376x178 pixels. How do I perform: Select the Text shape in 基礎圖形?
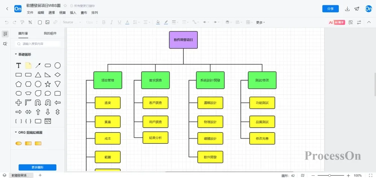[18, 65]
